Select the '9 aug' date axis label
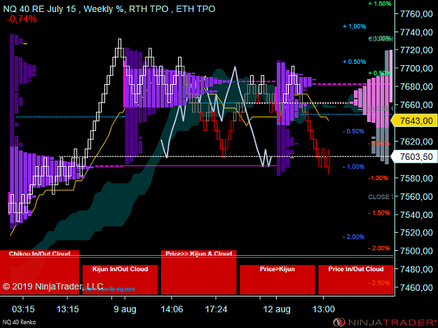438x328 pixels. pos(125,310)
